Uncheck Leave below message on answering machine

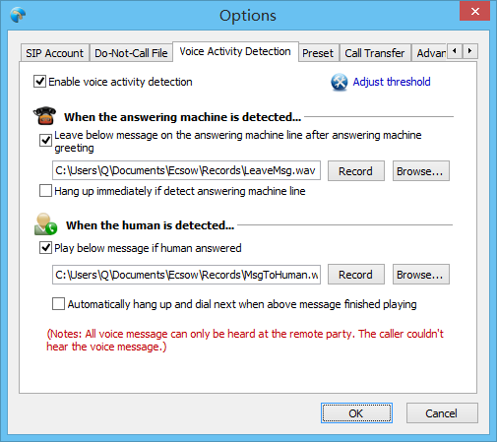pyautogui.click(x=45, y=141)
